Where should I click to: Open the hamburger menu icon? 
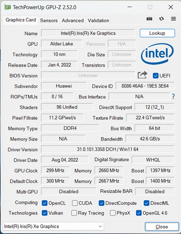pos(174,19)
